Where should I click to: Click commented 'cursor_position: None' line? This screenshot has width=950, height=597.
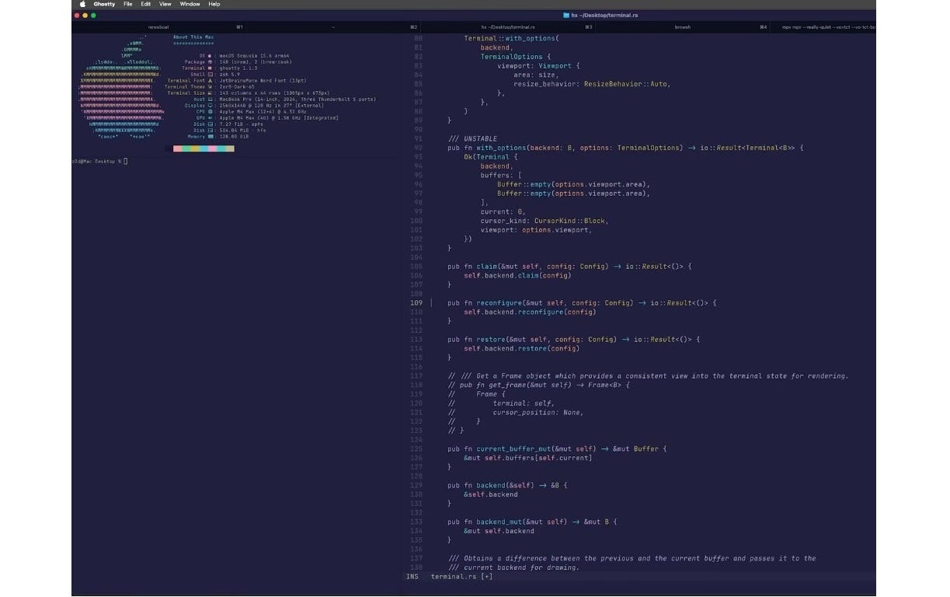[x=538, y=413]
